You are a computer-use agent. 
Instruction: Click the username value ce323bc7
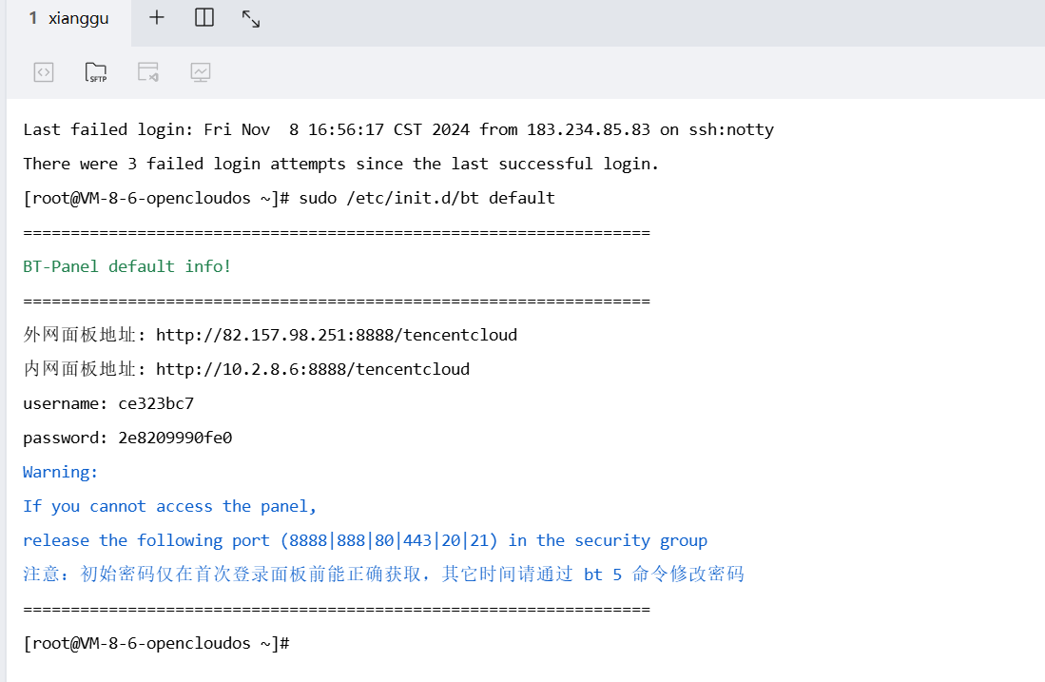[x=156, y=403]
